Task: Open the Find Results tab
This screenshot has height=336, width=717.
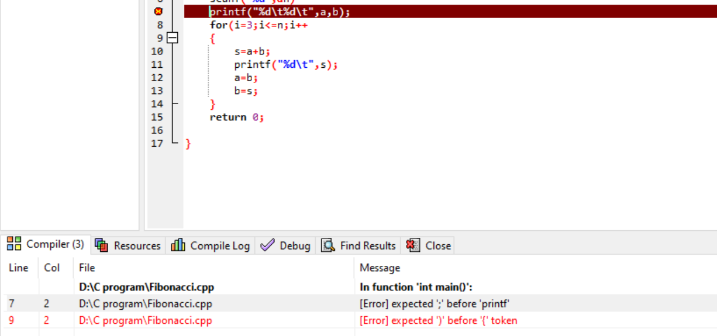Action: (x=358, y=245)
